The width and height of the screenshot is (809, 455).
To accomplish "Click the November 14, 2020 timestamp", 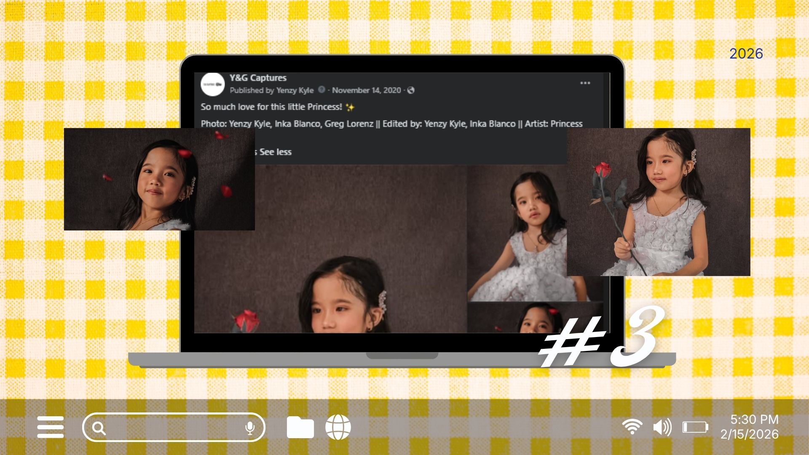I will click(x=367, y=90).
